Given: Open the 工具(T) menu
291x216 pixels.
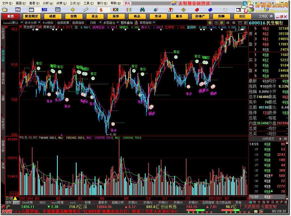Looking at the screenshot, I should point(89,3).
